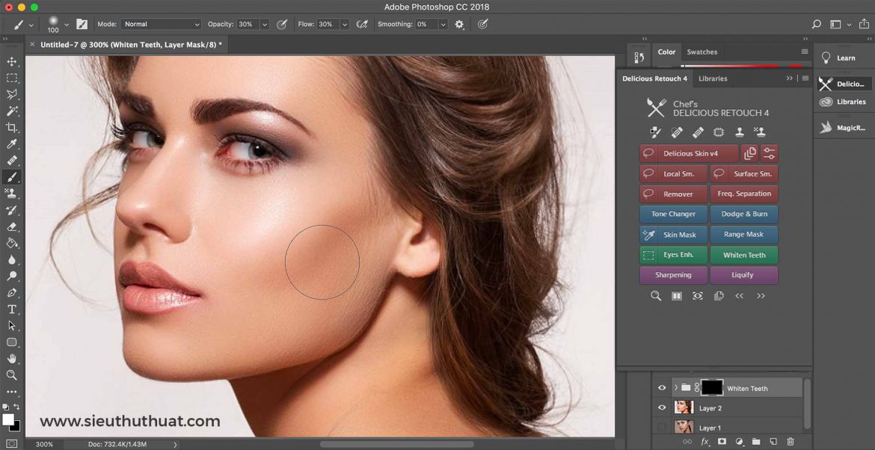This screenshot has height=450, width=875.
Task: Switch to the Libraries panel tab
Action: point(713,78)
